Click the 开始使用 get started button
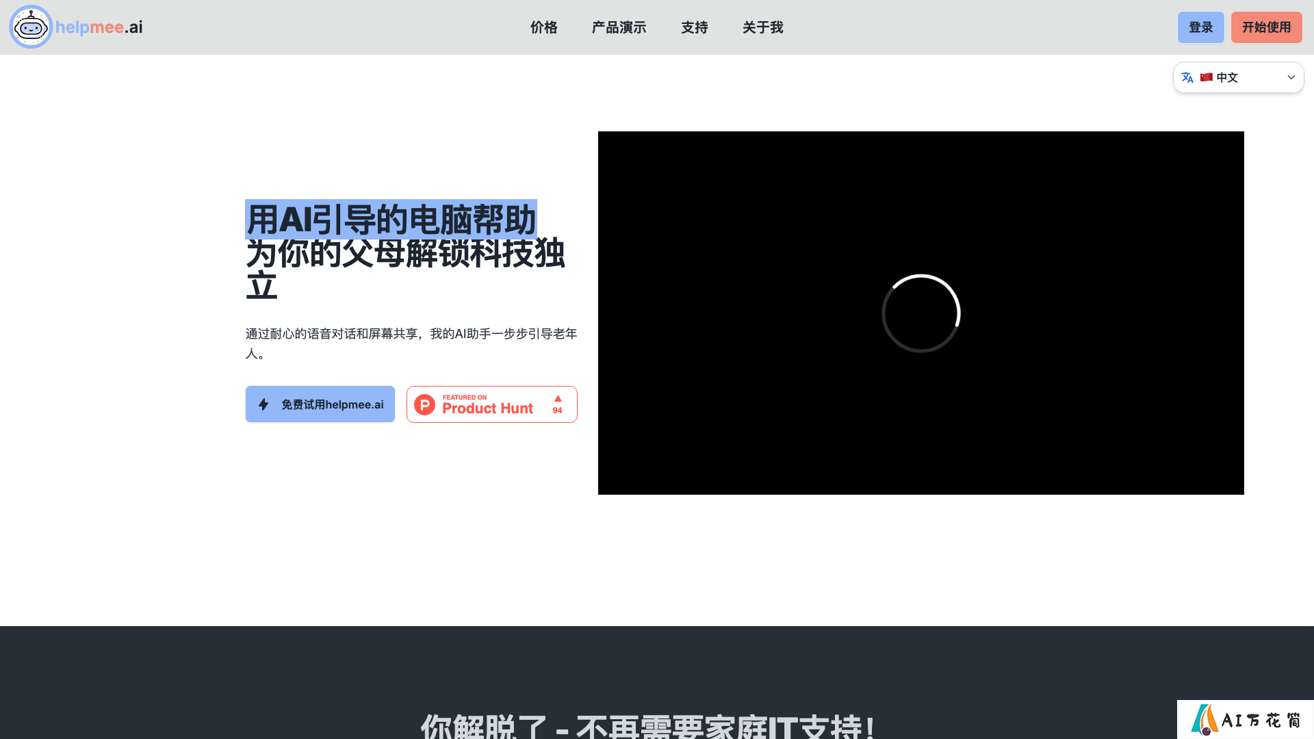This screenshot has width=1314, height=739. pyautogui.click(x=1267, y=27)
